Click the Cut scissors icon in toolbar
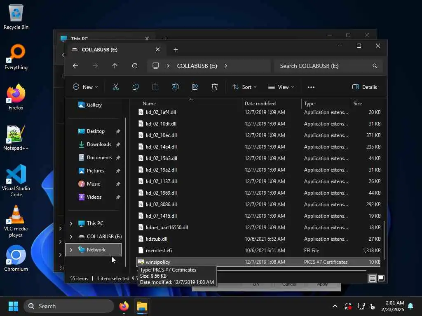This screenshot has width=422, height=316. (115, 87)
